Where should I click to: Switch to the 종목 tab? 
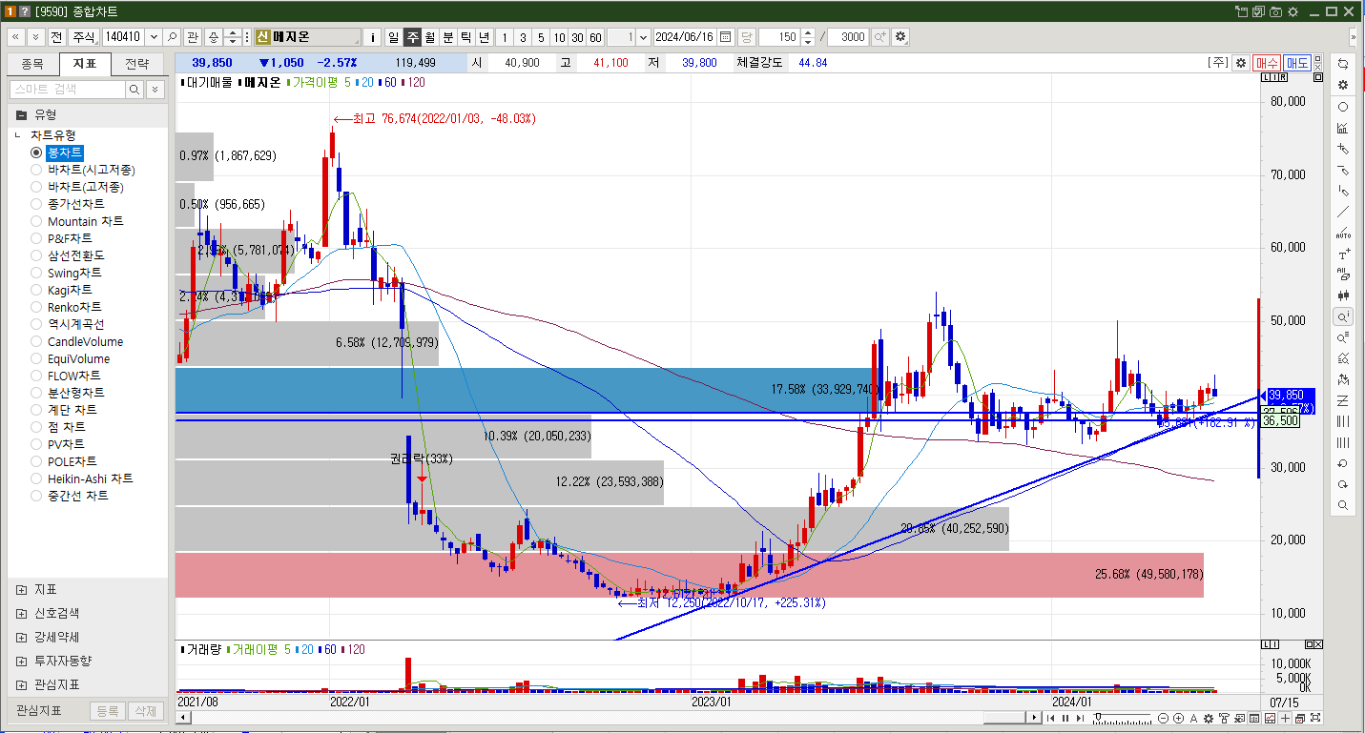(32, 65)
